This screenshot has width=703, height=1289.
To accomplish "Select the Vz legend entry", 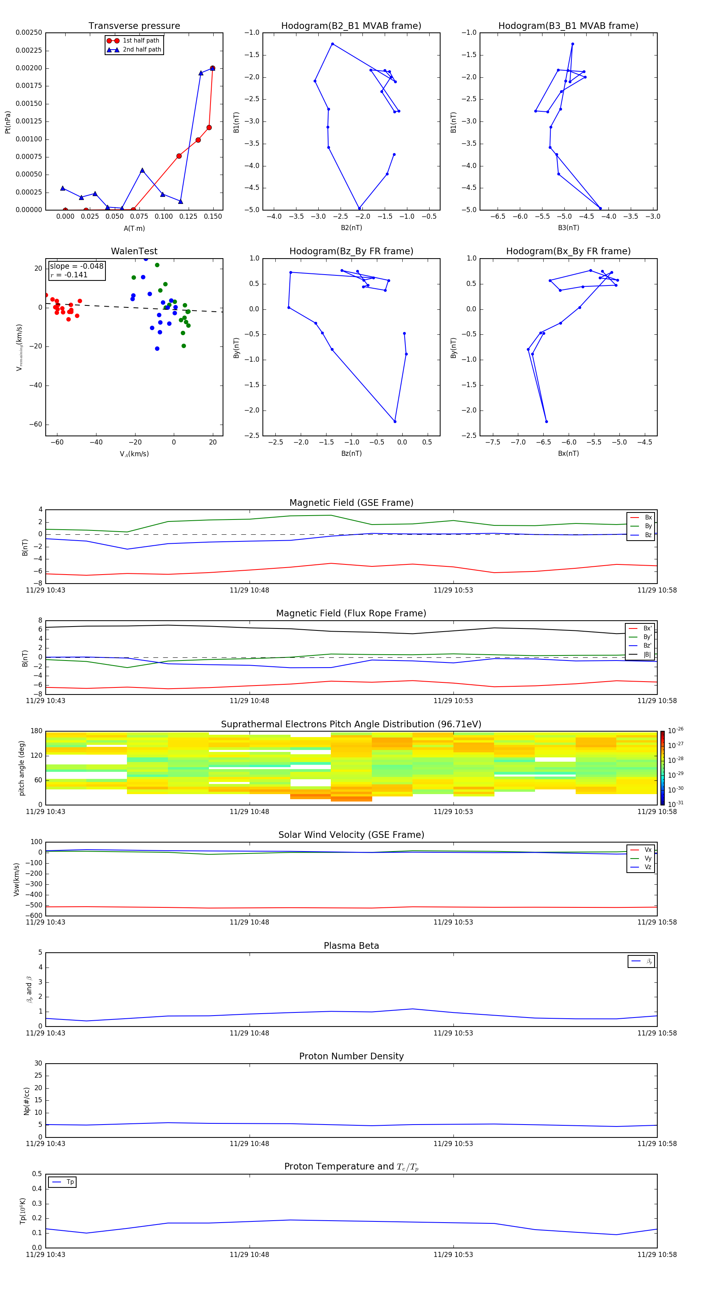I will 641,867.
